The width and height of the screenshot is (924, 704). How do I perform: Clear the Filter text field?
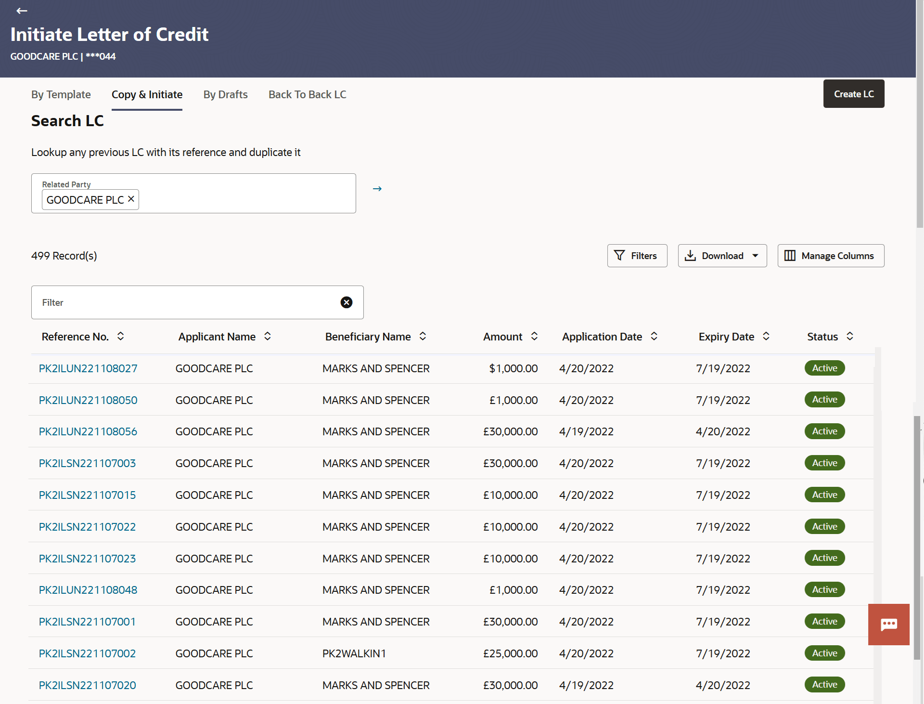coord(346,302)
